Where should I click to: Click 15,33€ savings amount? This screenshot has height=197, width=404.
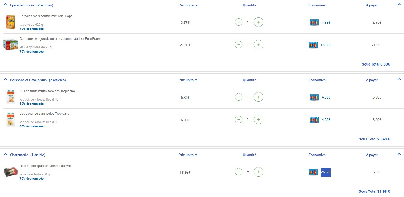coord(326,45)
